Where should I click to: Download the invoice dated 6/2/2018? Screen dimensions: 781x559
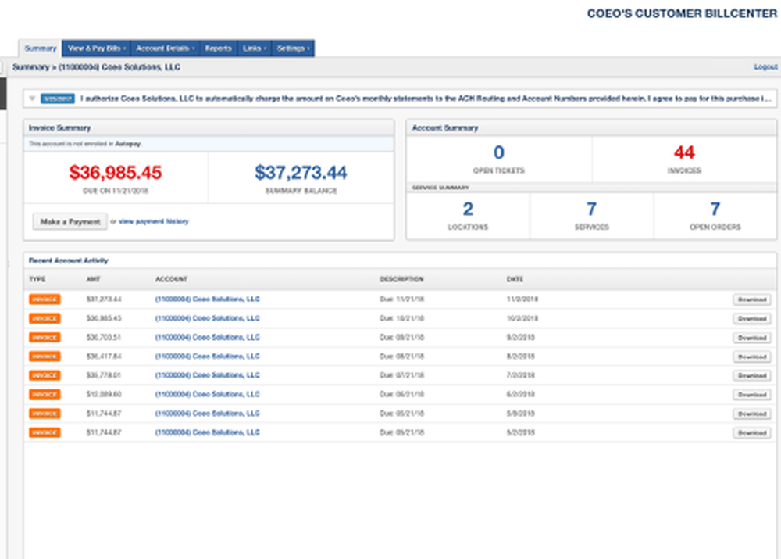751,395
